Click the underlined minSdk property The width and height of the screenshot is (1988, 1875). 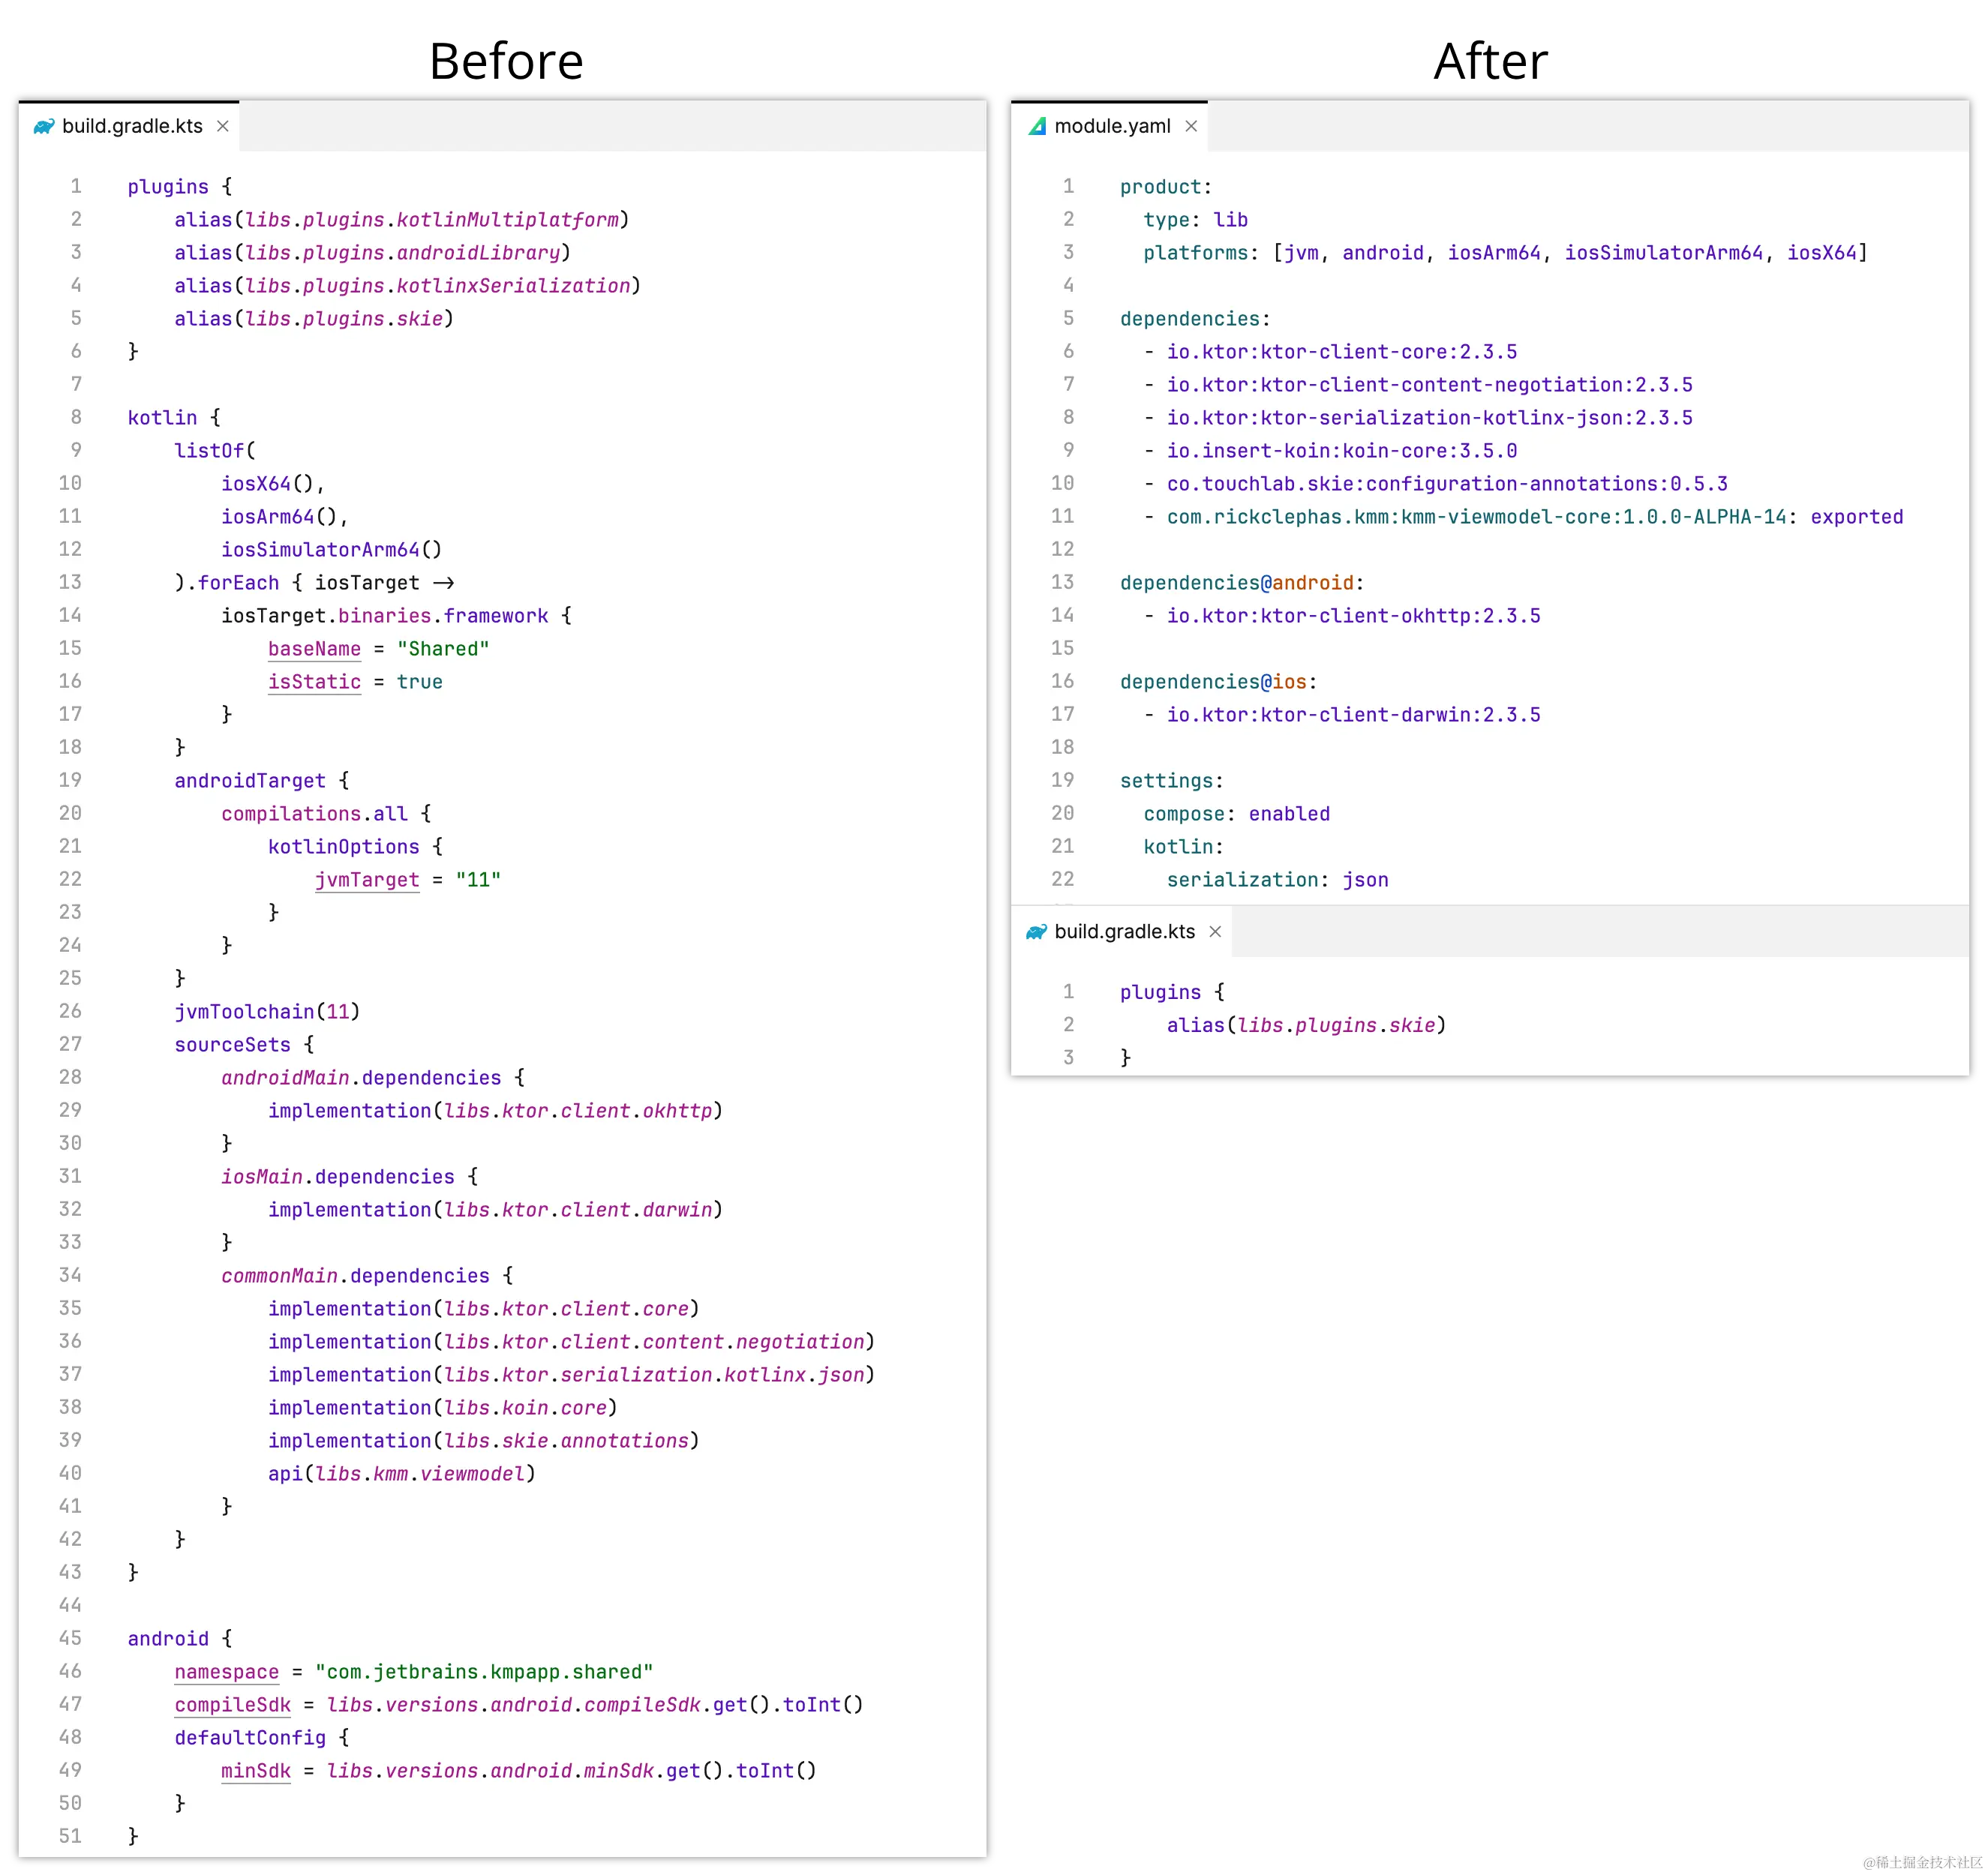point(256,1771)
